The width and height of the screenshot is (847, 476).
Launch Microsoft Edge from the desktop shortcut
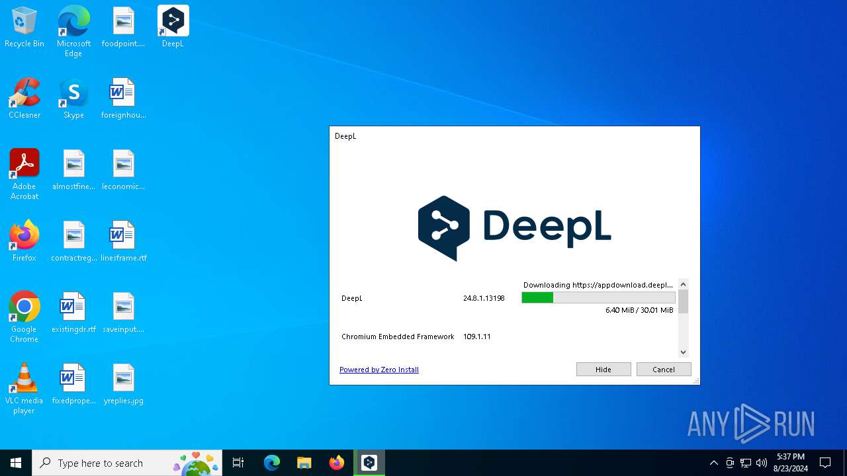(73, 32)
